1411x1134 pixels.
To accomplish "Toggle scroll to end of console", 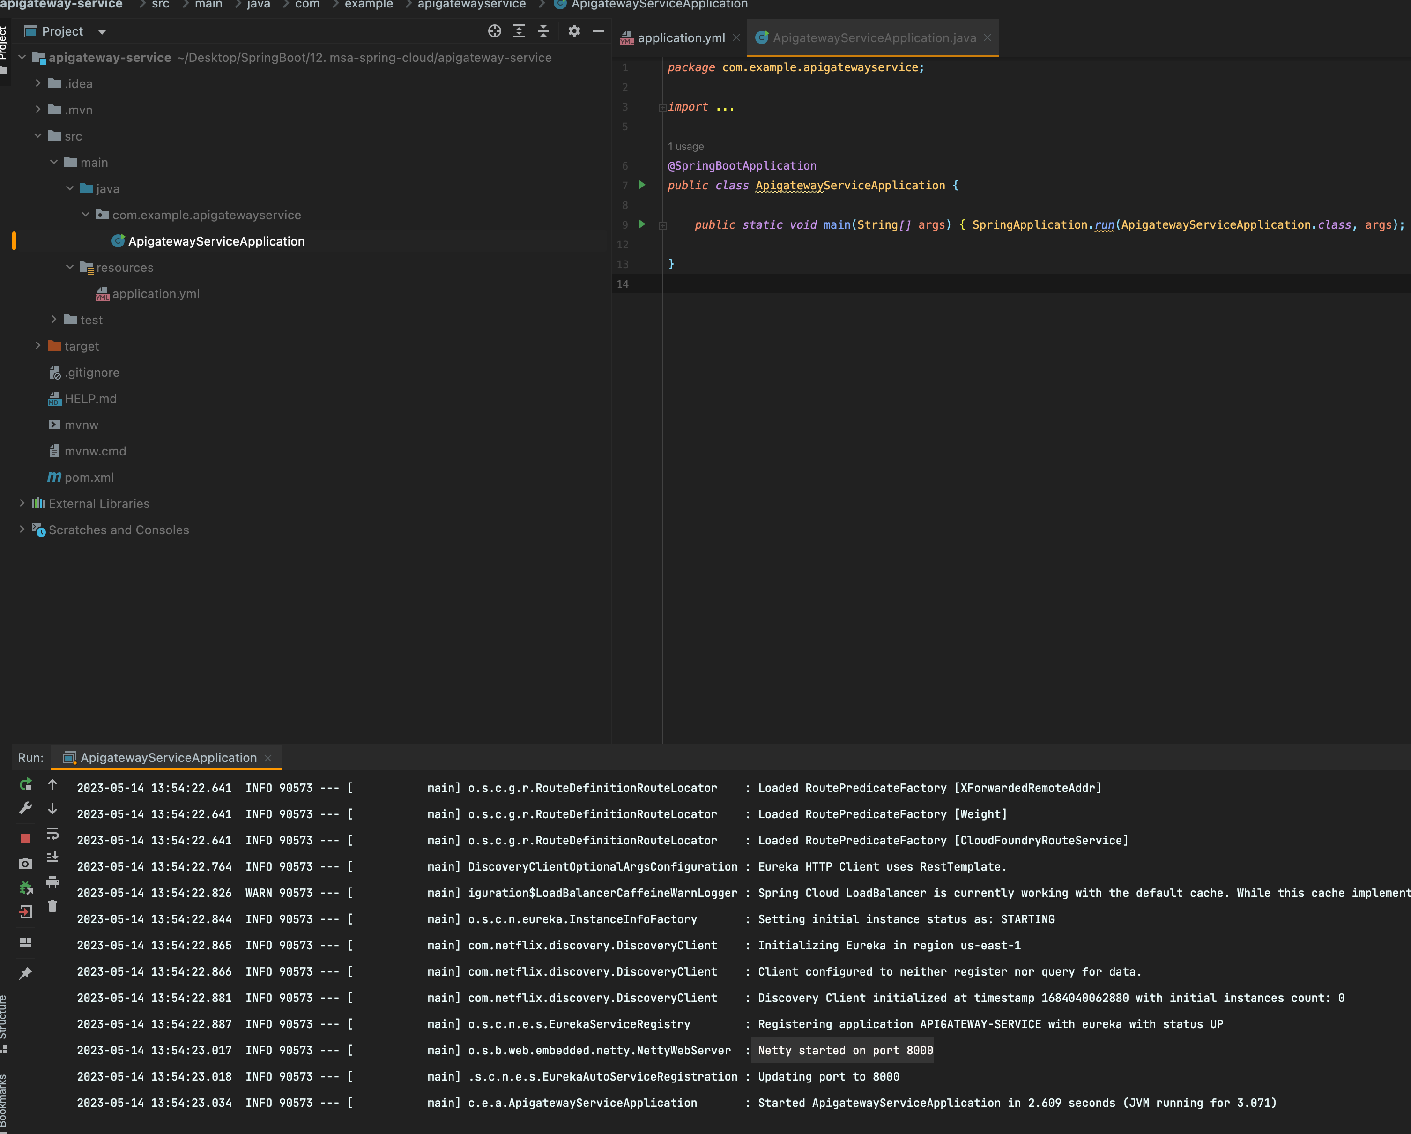I will click(x=52, y=857).
